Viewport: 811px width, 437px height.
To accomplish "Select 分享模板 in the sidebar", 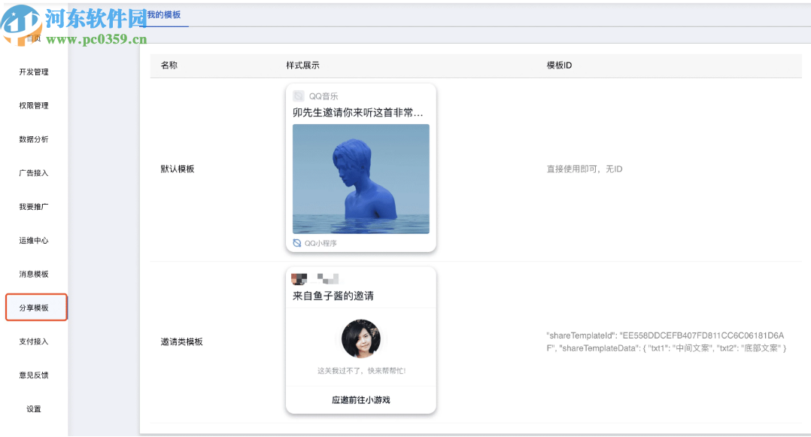I will click(x=36, y=307).
